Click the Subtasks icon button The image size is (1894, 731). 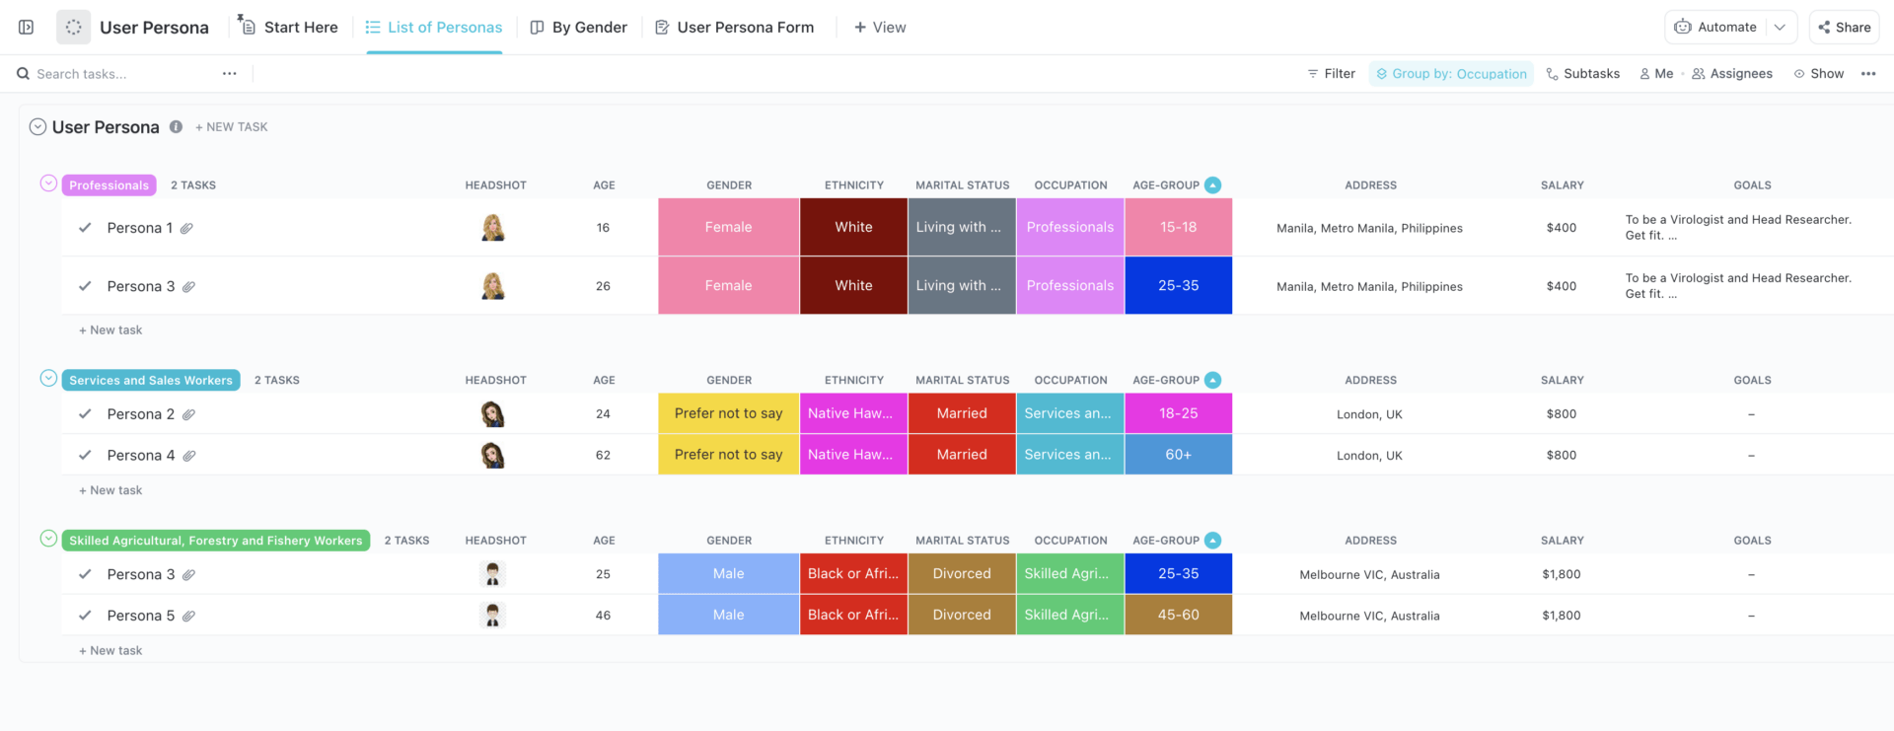[x=1553, y=74]
